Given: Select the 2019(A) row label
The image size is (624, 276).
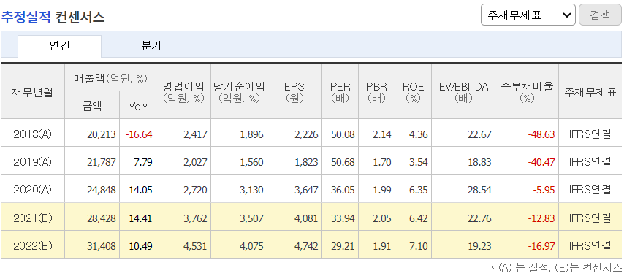Looking at the screenshot, I should [33, 162].
